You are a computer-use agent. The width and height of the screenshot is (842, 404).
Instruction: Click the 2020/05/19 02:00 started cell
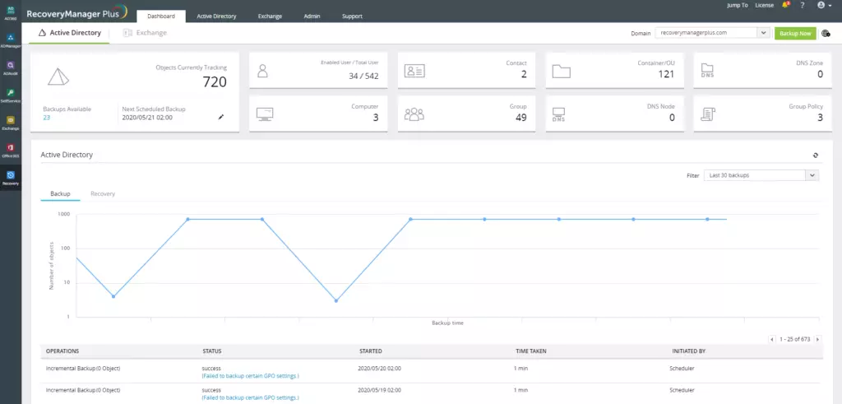(380, 390)
